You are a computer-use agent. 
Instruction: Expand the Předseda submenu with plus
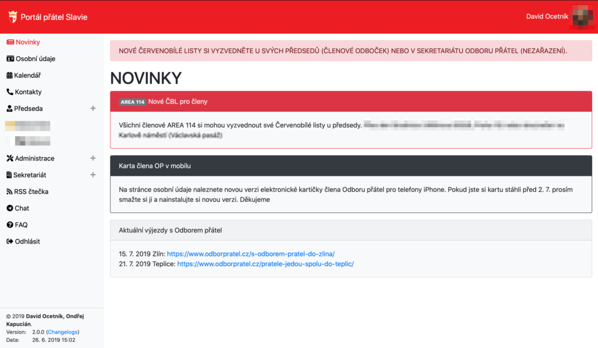93,109
